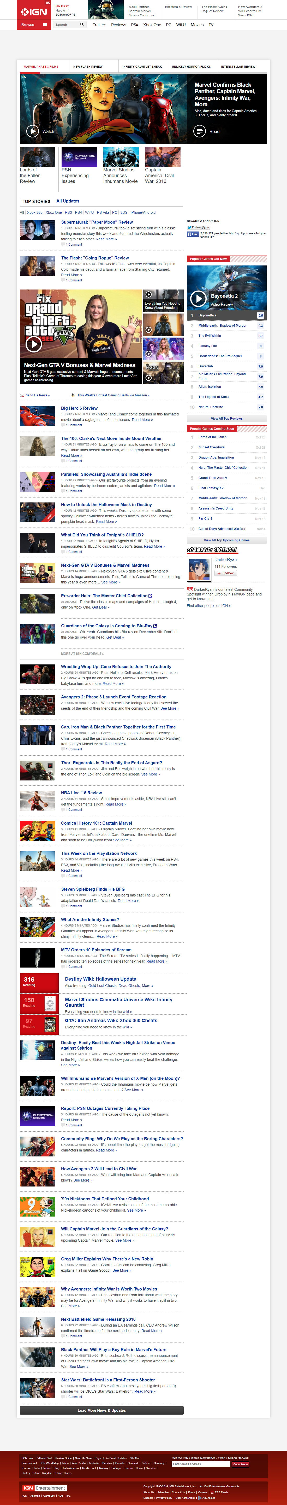Image resolution: width=287 pixels, height=1505 pixels.
Task: Follow DarkerRyan with the Follow button
Action: 225,573
